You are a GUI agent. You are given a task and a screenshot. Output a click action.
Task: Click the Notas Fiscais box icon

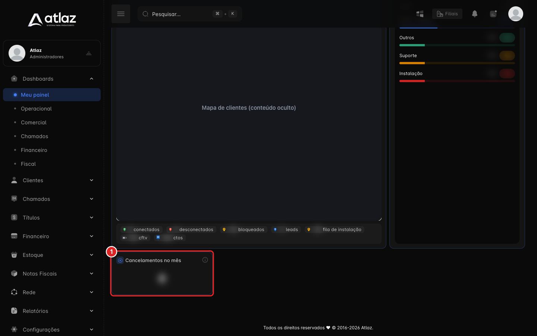(14, 273)
